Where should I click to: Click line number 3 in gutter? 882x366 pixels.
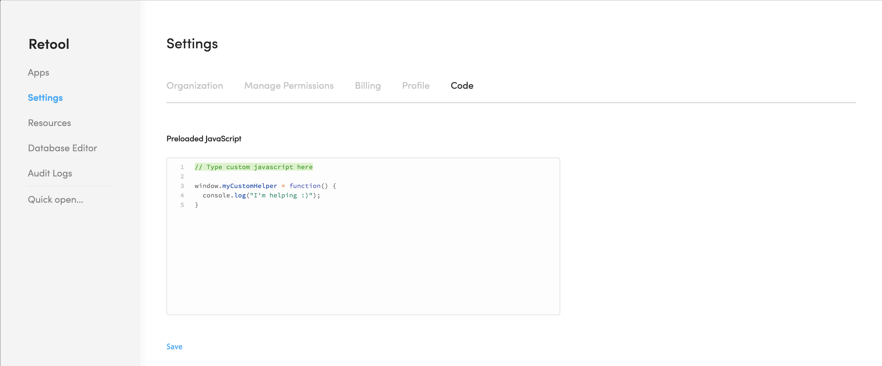[x=182, y=186]
